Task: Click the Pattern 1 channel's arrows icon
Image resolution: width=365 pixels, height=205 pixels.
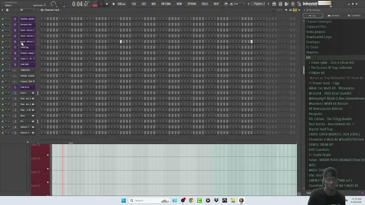Action: pyautogui.click(x=33, y=127)
